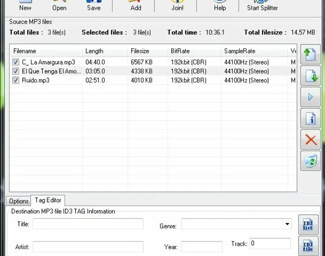Screen dimensions: 325x256
Task: Click the Open toolbar button
Action: click(x=59, y=6)
